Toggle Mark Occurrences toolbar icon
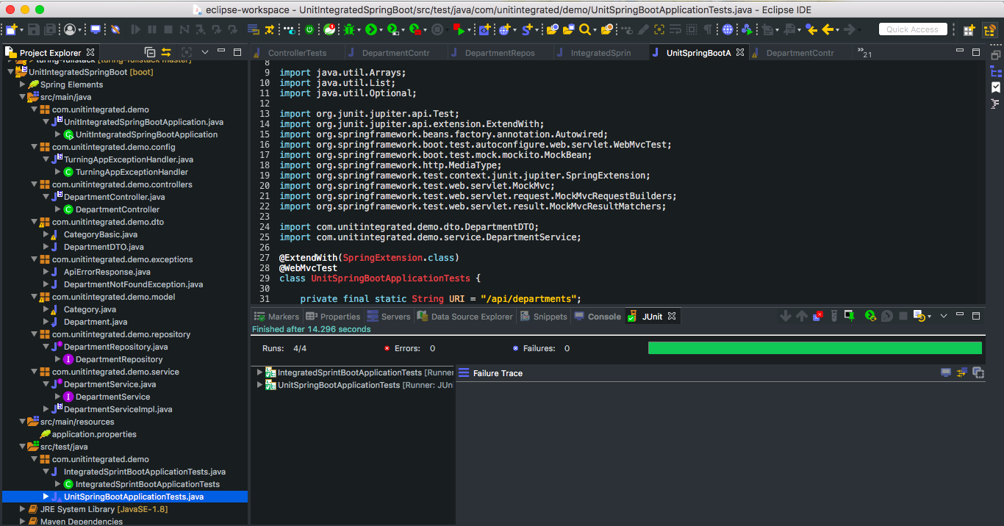The width and height of the screenshot is (1004, 526). point(643,29)
